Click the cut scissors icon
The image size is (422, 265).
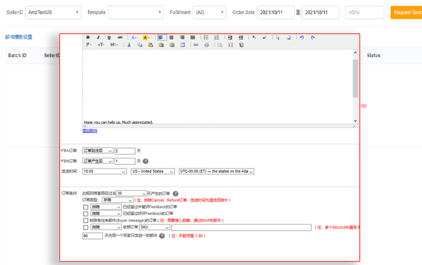(129, 45)
